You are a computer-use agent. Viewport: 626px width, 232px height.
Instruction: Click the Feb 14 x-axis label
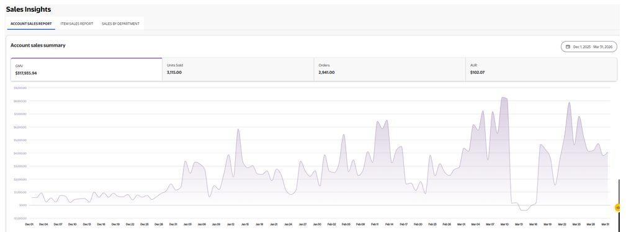[389, 225]
